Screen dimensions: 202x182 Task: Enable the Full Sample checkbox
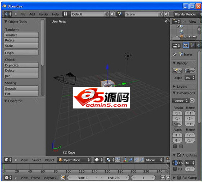[x=175, y=169]
